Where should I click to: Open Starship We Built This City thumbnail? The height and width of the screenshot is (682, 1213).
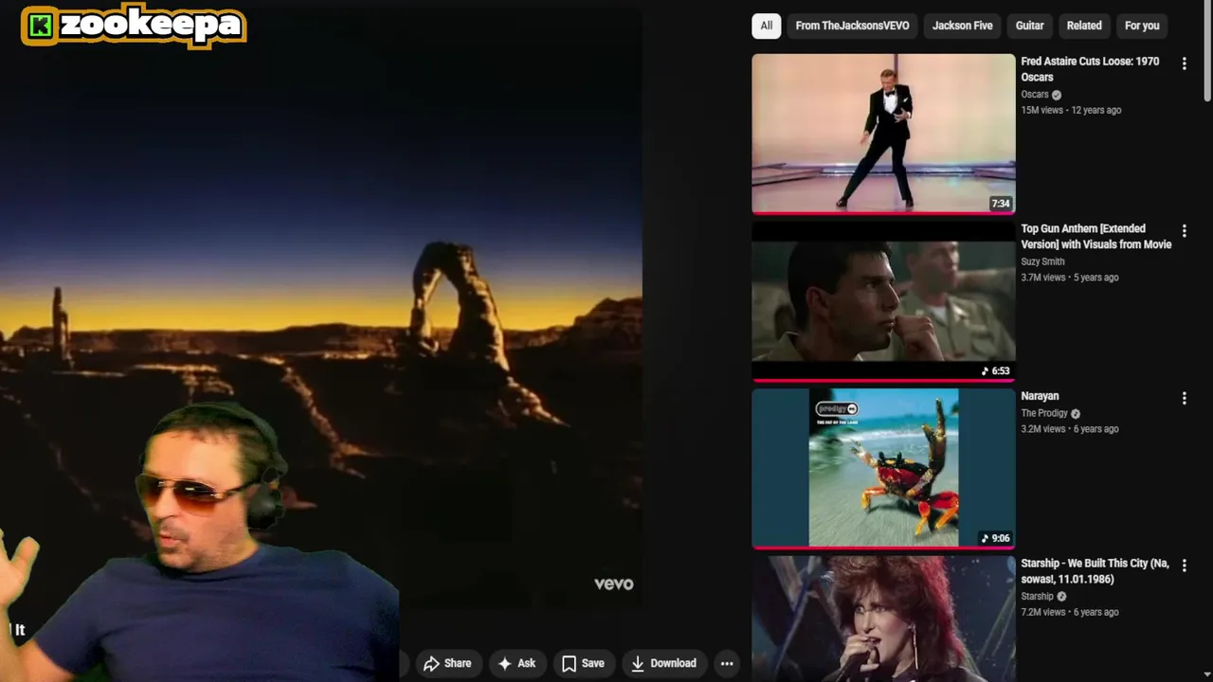[x=883, y=619]
